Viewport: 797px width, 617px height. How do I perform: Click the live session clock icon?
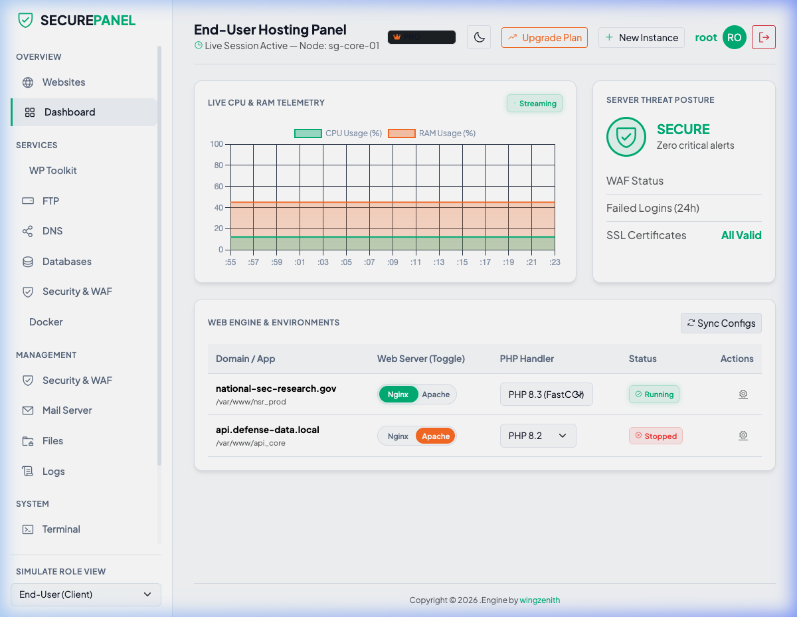(x=198, y=46)
